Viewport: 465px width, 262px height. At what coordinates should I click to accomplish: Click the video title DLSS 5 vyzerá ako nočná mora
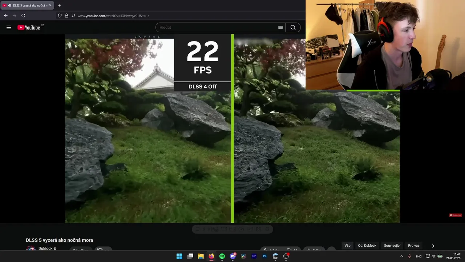(x=59, y=240)
